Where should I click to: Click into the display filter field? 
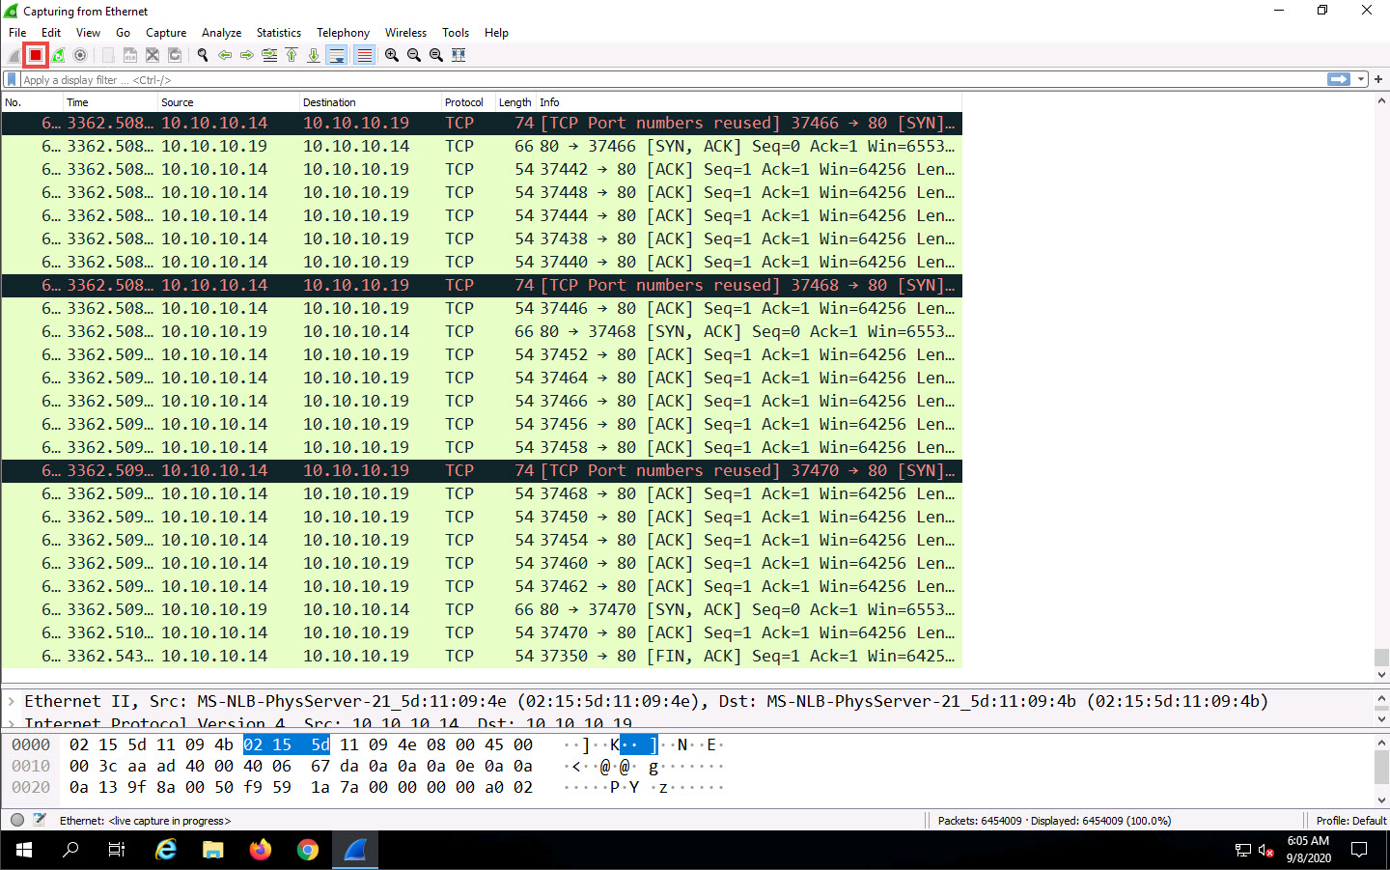[676, 80]
